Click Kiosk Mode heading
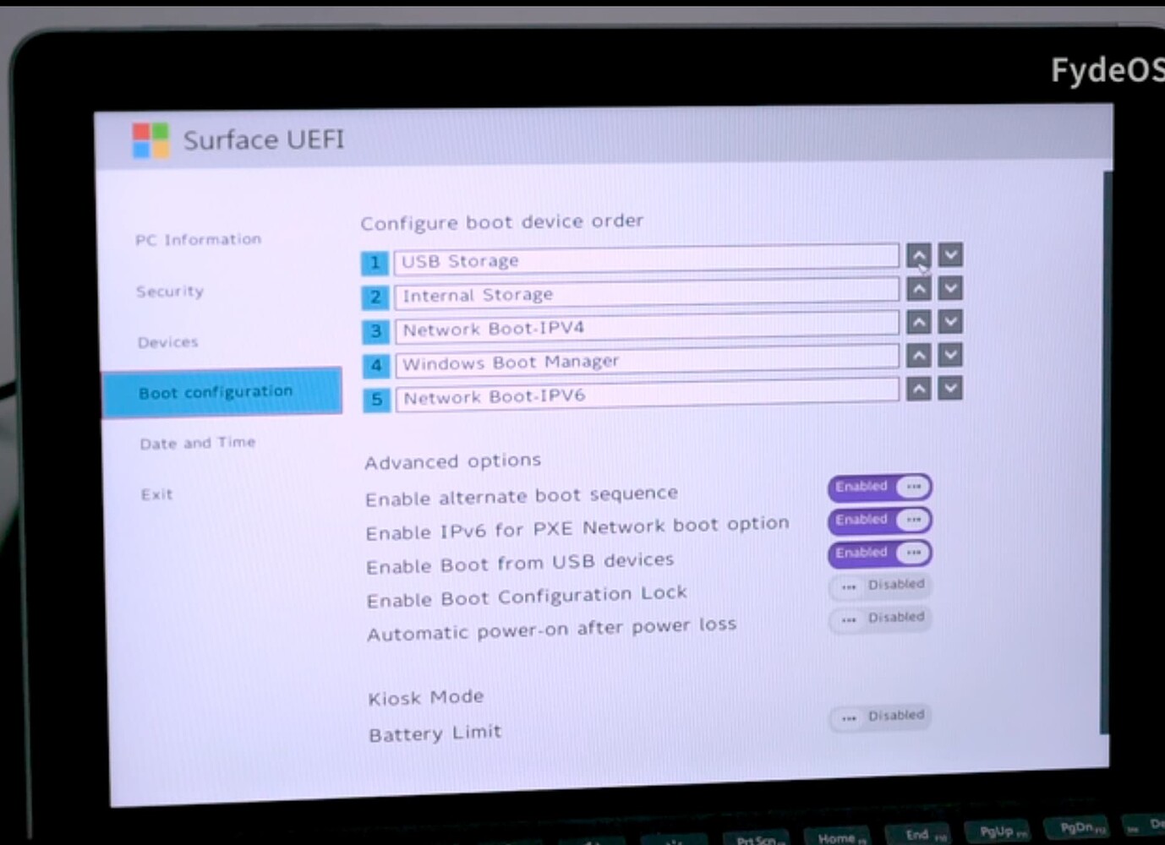The width and height of the screenshot is (1165, 845). click(426, 698)
